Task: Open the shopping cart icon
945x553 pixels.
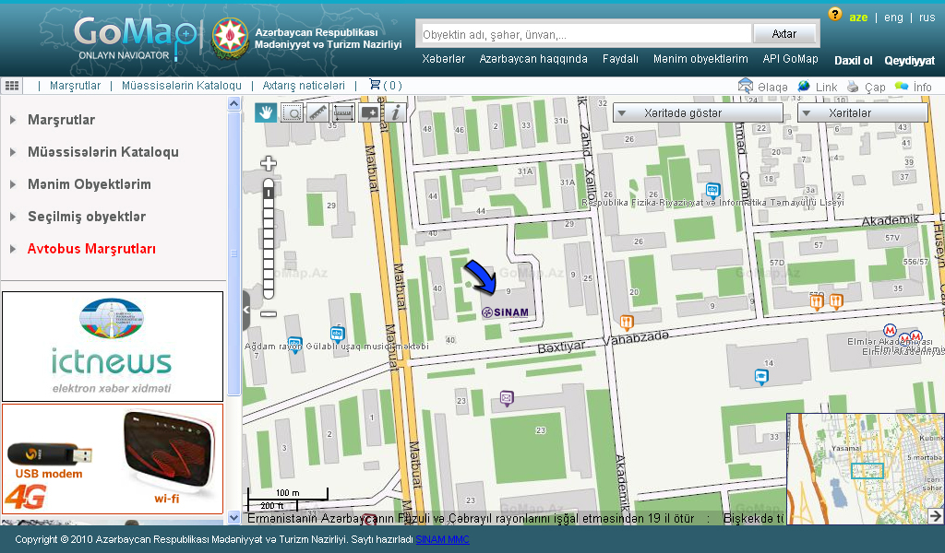Action: pos(375,85)
